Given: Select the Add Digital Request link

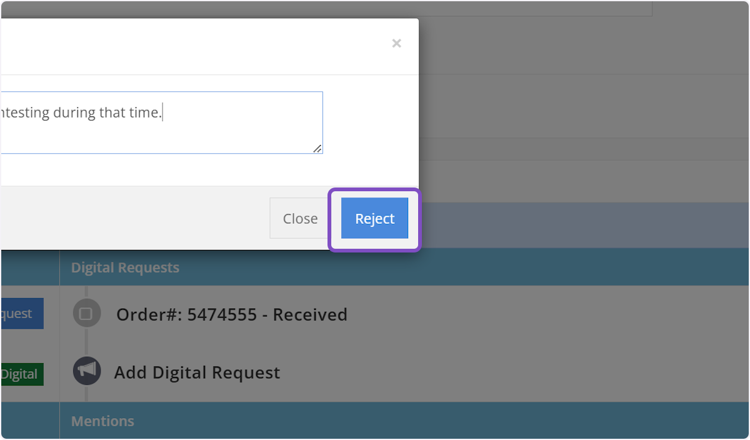Looking at the screenshot, I should 197,373.
